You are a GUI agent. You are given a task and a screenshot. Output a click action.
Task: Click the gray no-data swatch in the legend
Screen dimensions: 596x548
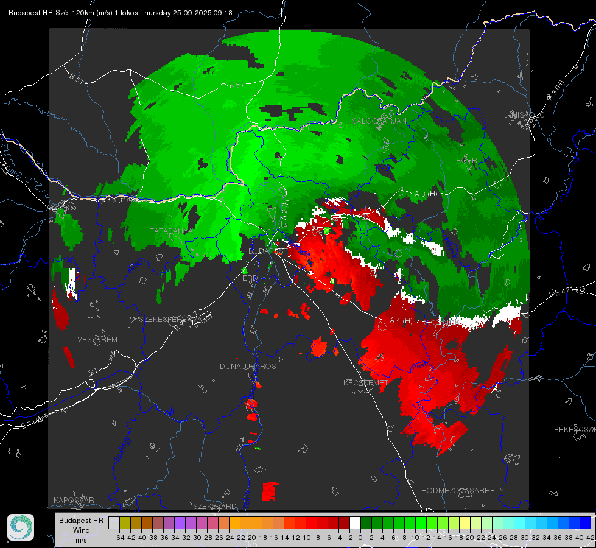tap(114, 522)
